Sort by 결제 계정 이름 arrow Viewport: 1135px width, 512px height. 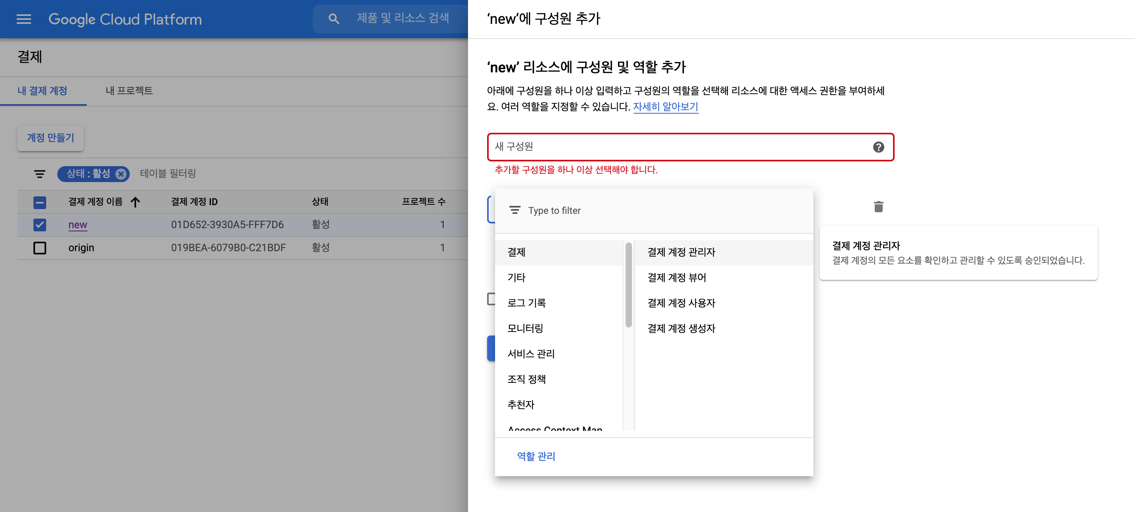click(135, 202)
